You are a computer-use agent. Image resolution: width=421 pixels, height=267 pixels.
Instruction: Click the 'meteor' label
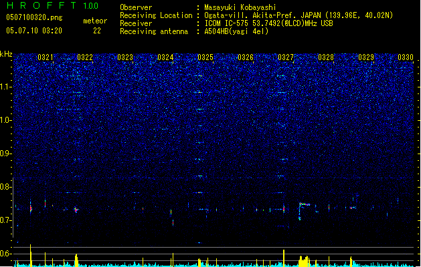click(95, 21)
